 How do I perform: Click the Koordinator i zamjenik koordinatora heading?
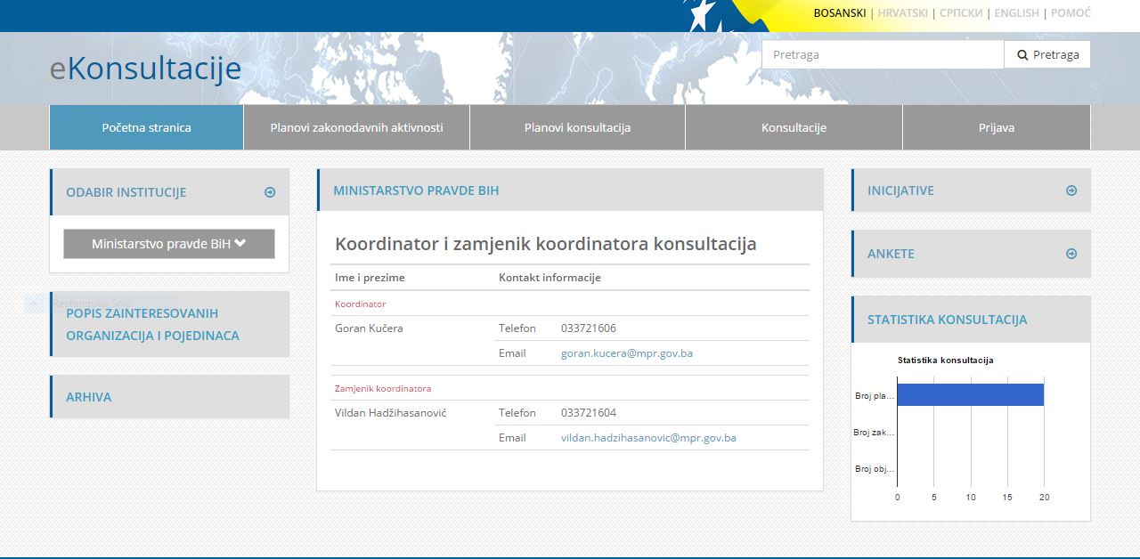[x=545, y=244]
